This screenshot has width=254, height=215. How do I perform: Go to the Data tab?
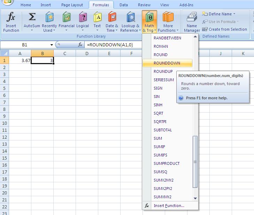(124, 5)
